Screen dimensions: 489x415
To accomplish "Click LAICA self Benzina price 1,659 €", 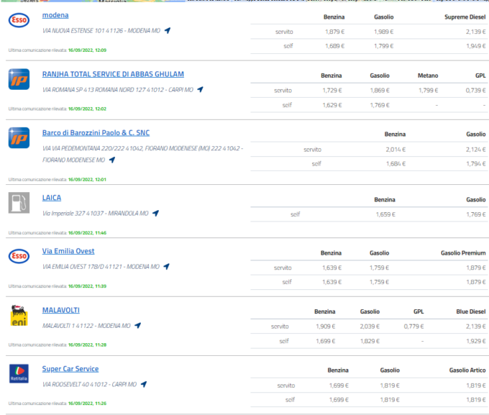I will pos(385,214).
